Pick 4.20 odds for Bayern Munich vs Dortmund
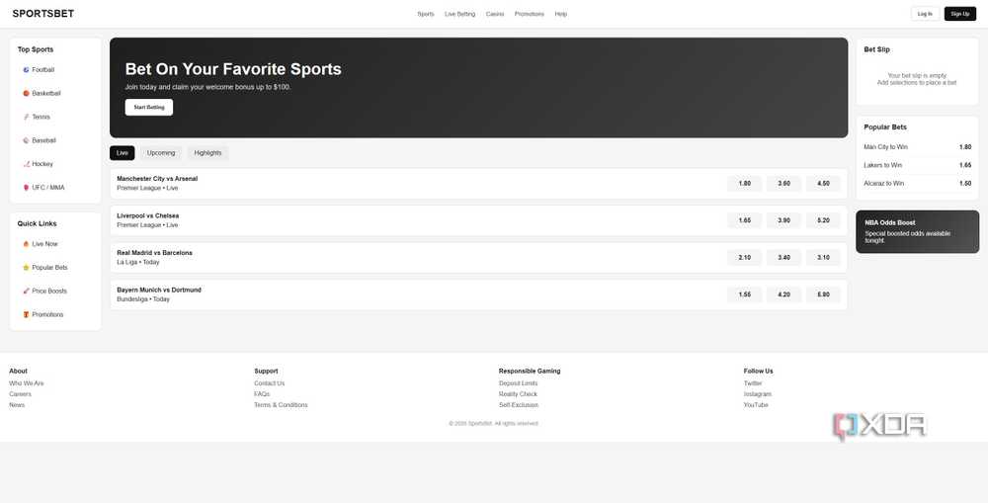 coord(783,294)
